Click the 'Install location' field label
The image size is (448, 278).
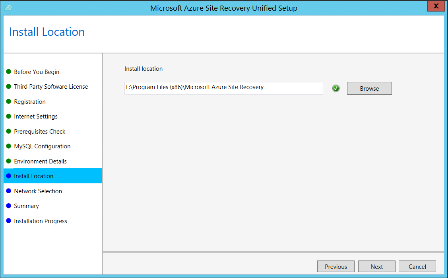[x=144, y=68]
